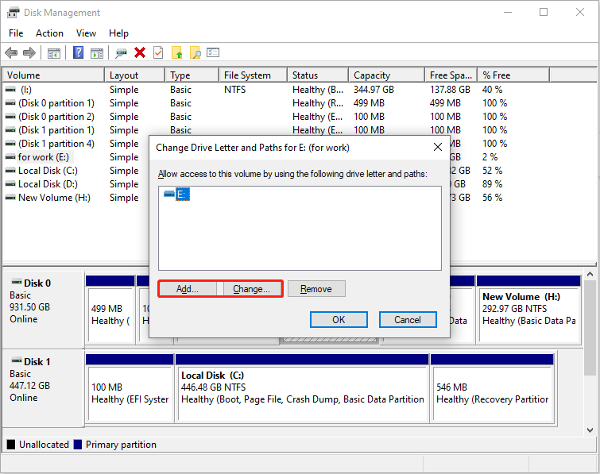Click the disk pane vertical scrollbar thumb

590,327
